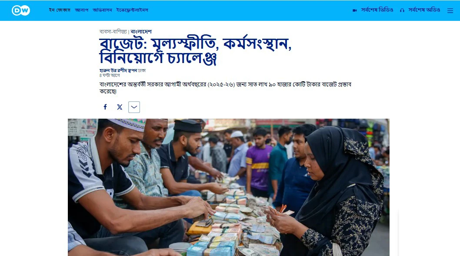This screenshot has width=460, height=256.
Task: Select ইকোফ্রন্টলাইনস menu item
Action: pos(132,10)
